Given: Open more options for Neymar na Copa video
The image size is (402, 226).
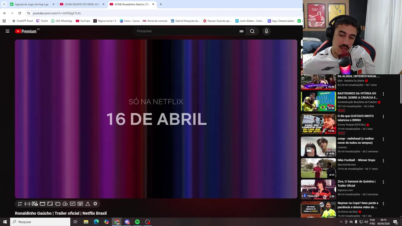Looking at the screenshot, I should pyautogui.click(x=383, y=204).
